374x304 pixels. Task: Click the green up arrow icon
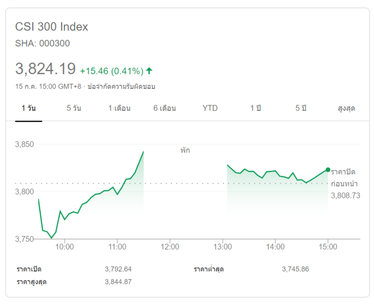pyautogui.click(x=149, y=71)
